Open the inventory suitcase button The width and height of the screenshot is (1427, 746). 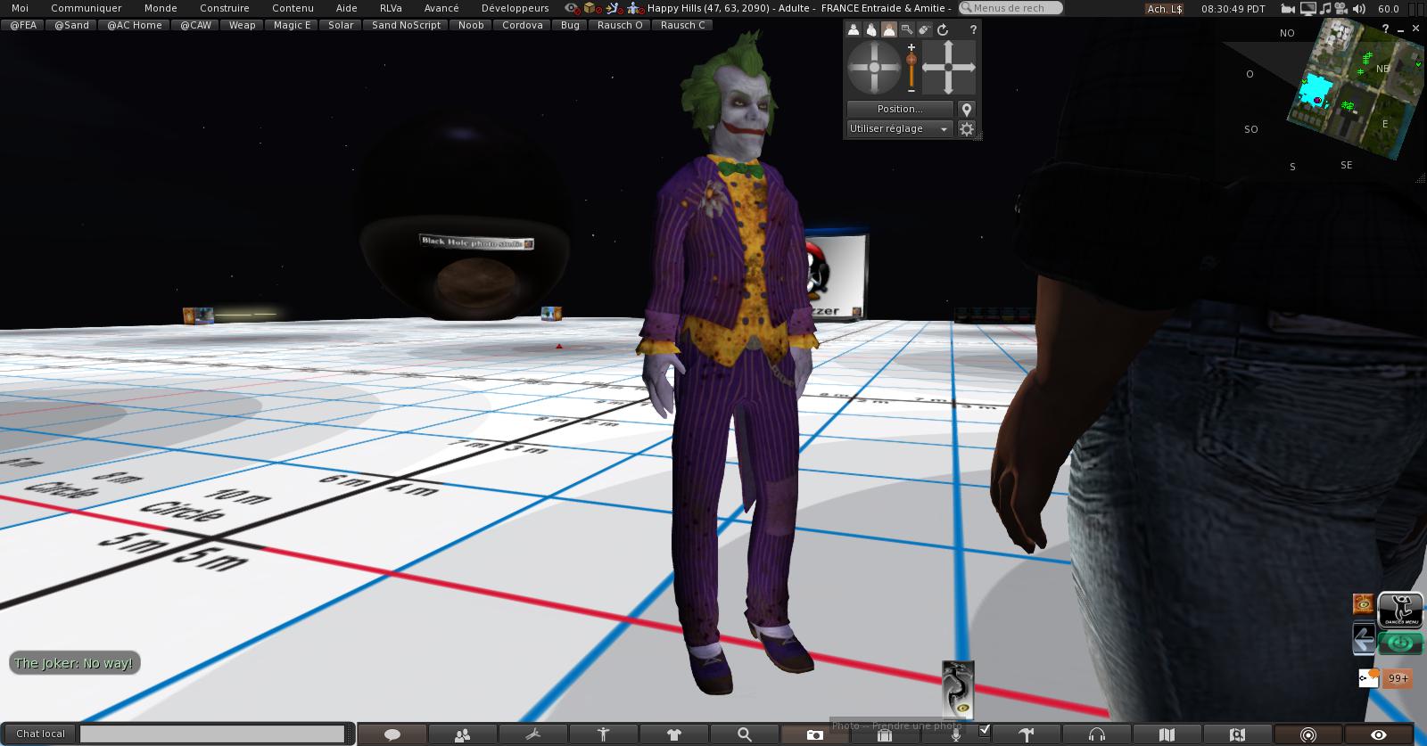[885, 734]
